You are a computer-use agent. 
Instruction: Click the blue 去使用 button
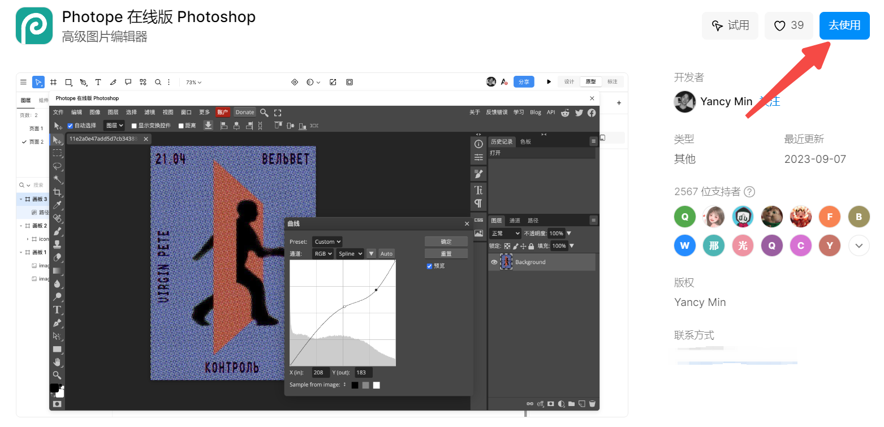[844, 25]
